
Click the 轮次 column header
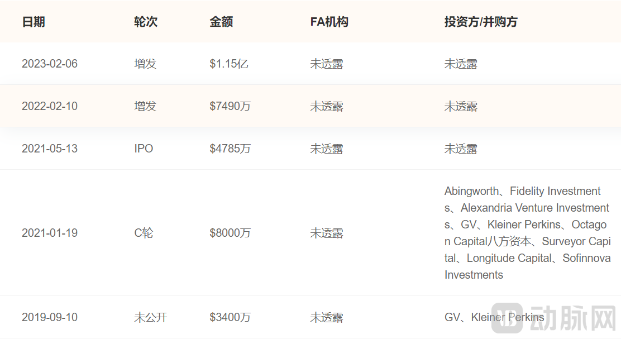point(145,22)
